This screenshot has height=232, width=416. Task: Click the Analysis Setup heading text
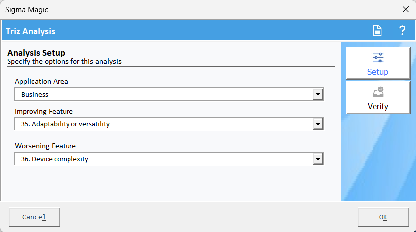pos(36,53)
